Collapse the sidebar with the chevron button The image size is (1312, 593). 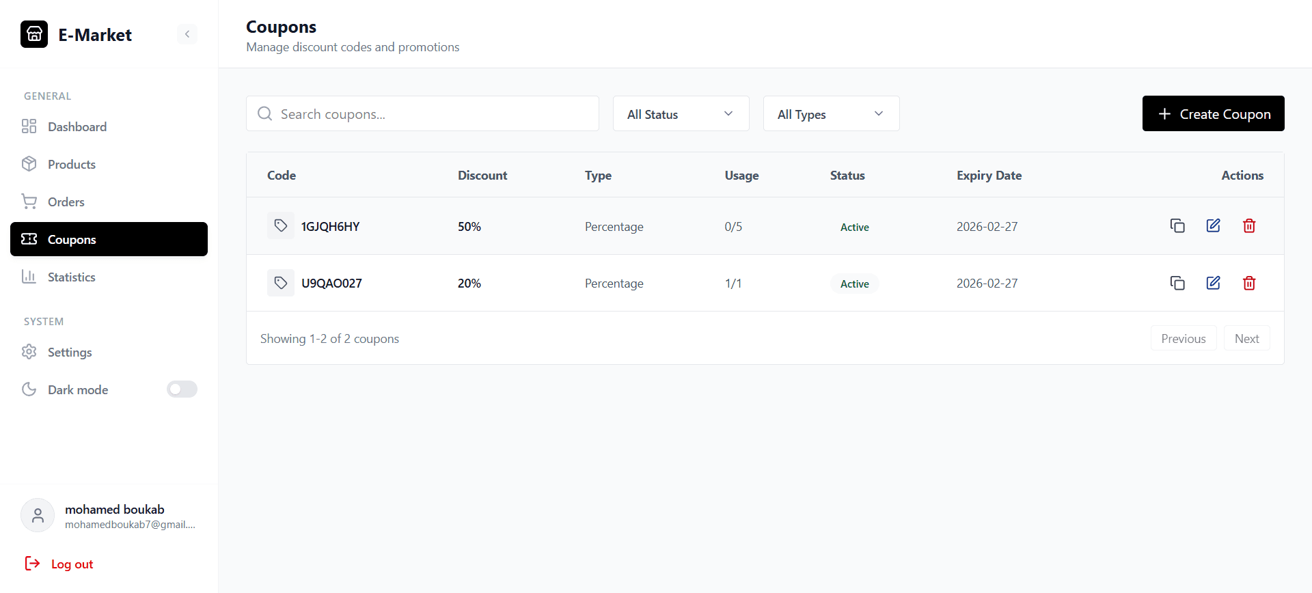pyautogui.click(x=187, y=34)
